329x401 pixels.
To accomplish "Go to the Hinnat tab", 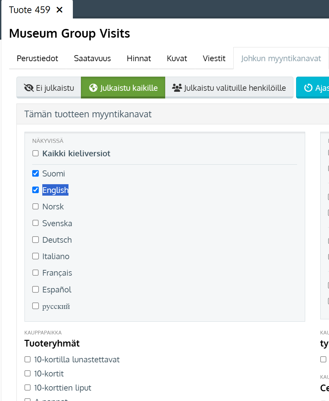I will pos(139,58).
